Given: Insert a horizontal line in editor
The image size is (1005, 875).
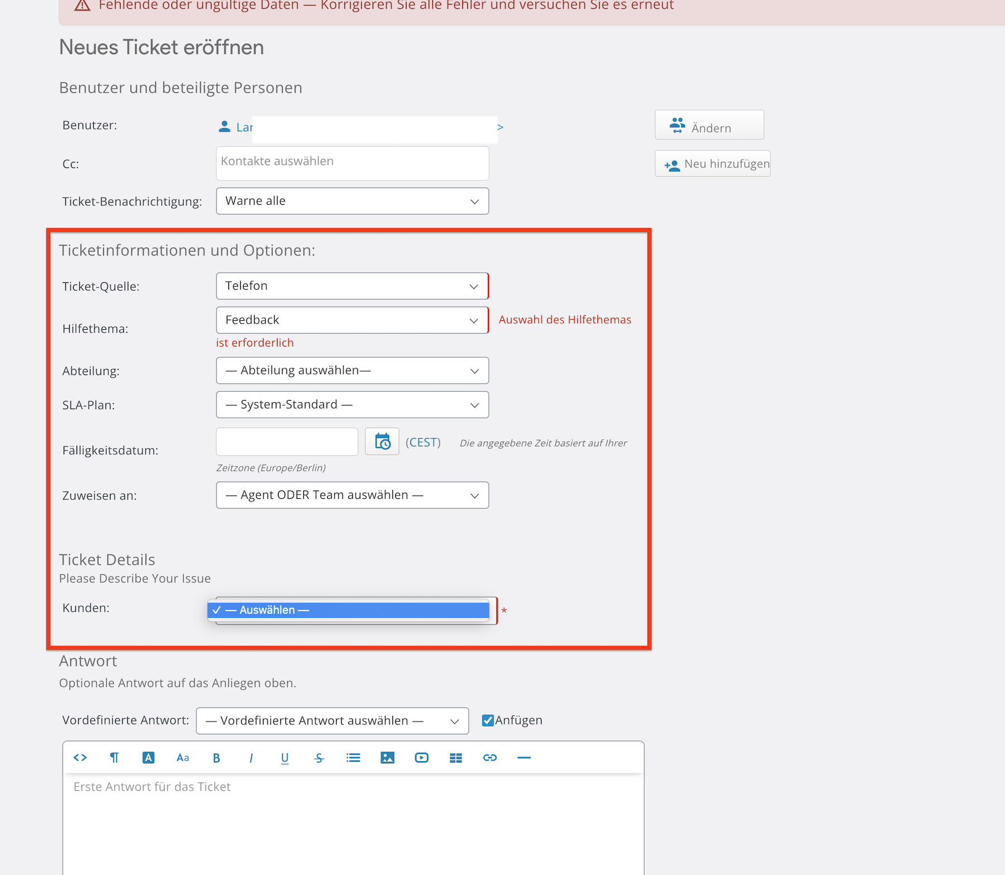Looking at the screenshot, I should 524,757.
